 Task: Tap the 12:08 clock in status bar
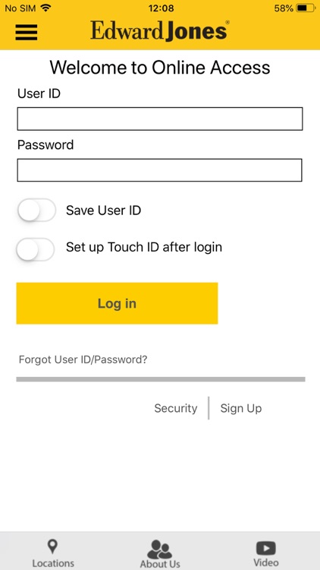161,8
